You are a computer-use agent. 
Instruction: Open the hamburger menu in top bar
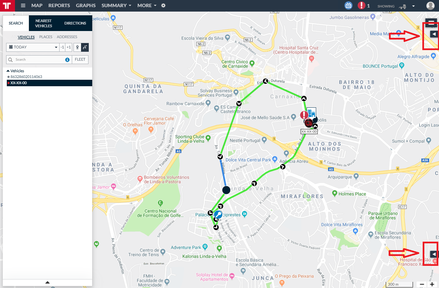click(x=23, y=5)
